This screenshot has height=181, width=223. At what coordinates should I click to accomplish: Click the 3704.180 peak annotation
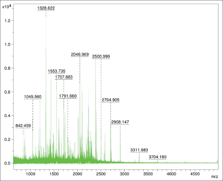158,157
